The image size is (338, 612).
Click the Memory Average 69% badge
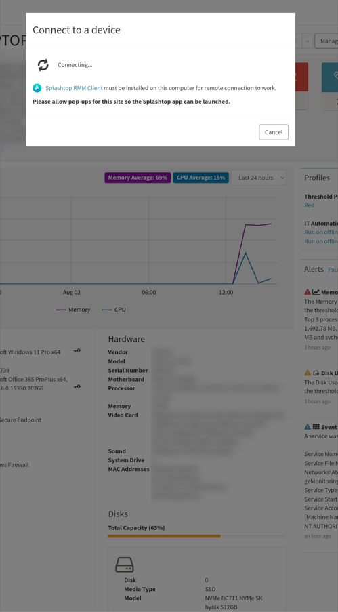138,178
